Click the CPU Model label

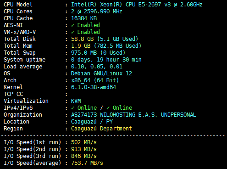point(18,5)
